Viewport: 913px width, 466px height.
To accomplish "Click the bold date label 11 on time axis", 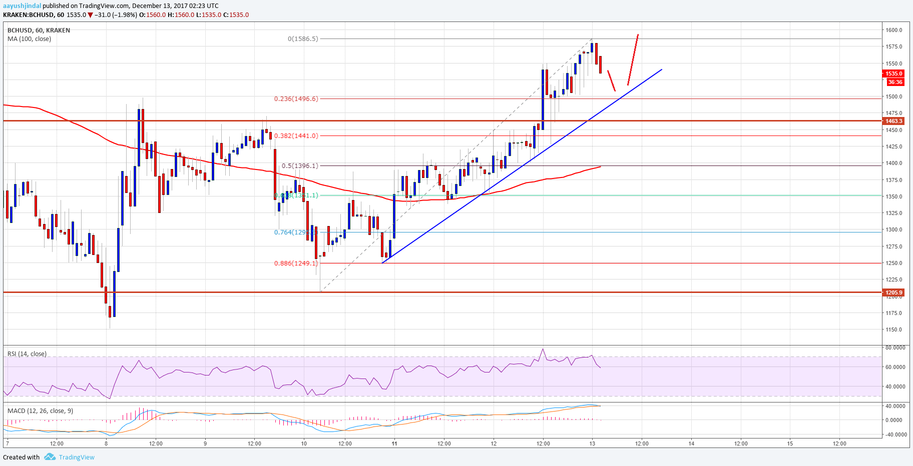I will (x=394, y=443).
